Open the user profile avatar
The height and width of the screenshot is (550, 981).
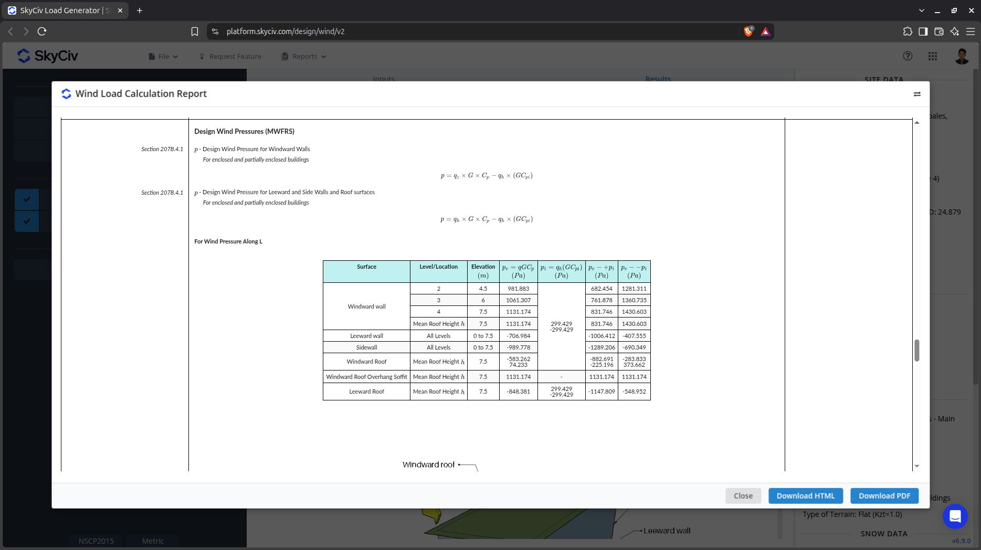tap(962, 56)
